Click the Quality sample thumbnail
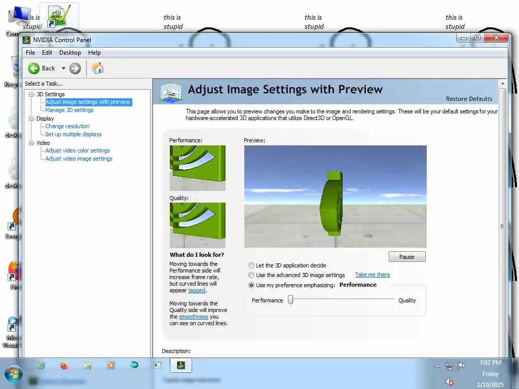519x389 pixels. [198, 225]
